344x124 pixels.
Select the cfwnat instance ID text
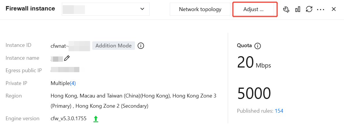pyautogui.click(x=70, y=46)
